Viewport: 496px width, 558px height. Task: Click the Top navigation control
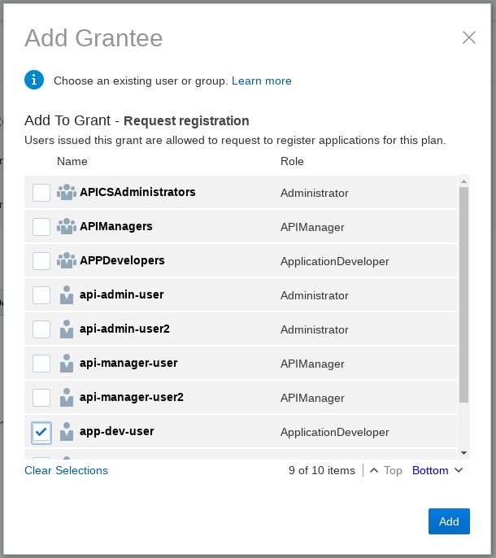coord(386,470)
